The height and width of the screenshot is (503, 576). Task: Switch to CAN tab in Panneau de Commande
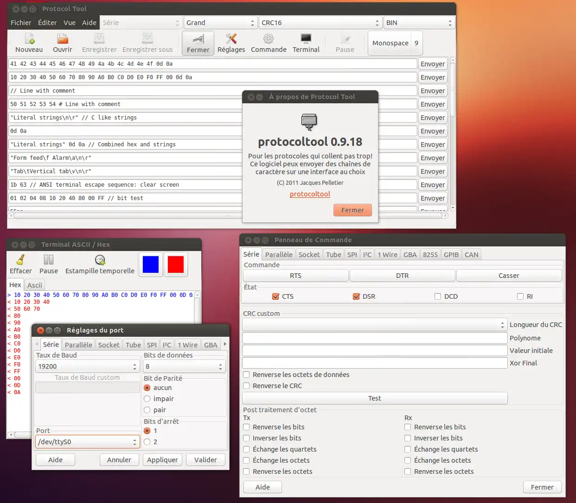tap(471, 255)
